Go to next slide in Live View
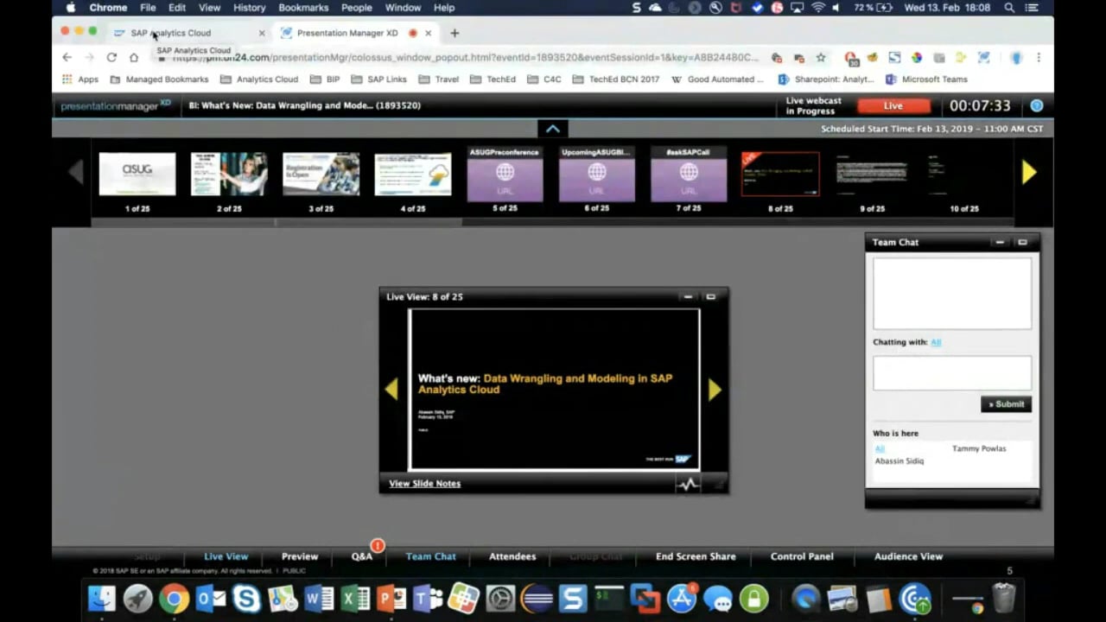1106x622 pixels. (x=715, y=390)
